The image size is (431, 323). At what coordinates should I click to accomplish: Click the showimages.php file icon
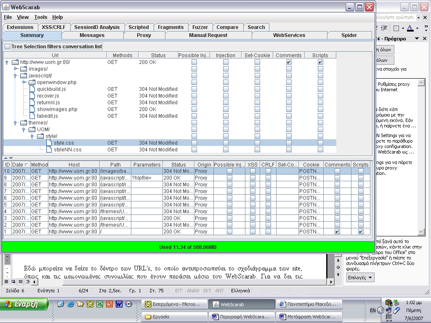(x=32, y=109)
